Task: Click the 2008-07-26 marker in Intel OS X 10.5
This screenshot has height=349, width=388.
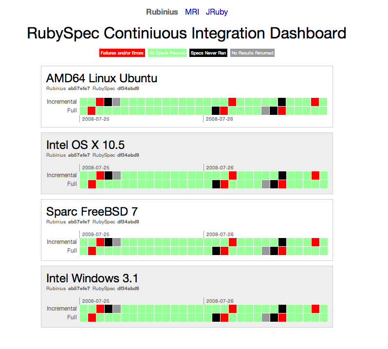Action: 220,168
